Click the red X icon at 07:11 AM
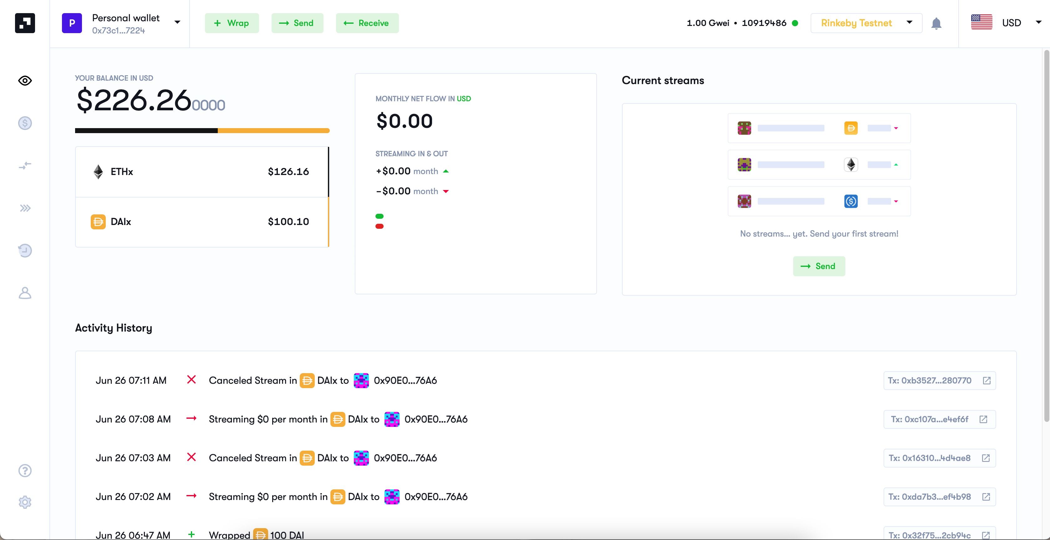Screen dimensions: 1050x540 191,380
